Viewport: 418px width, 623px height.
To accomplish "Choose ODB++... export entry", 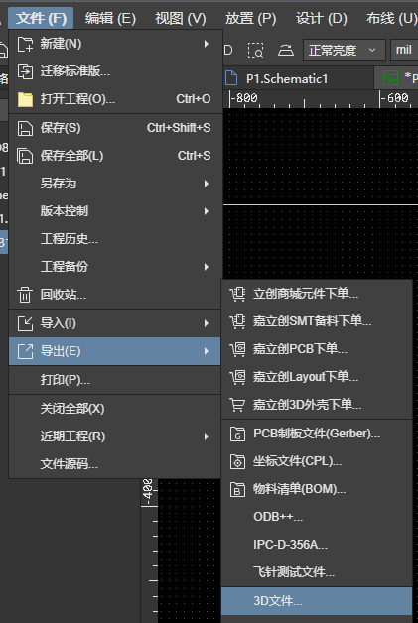I will click(x=317, y=517).
